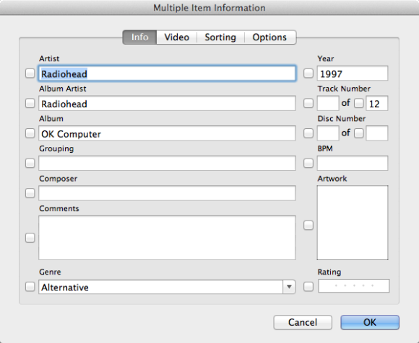Click the Grouping input field

(167, 163)
